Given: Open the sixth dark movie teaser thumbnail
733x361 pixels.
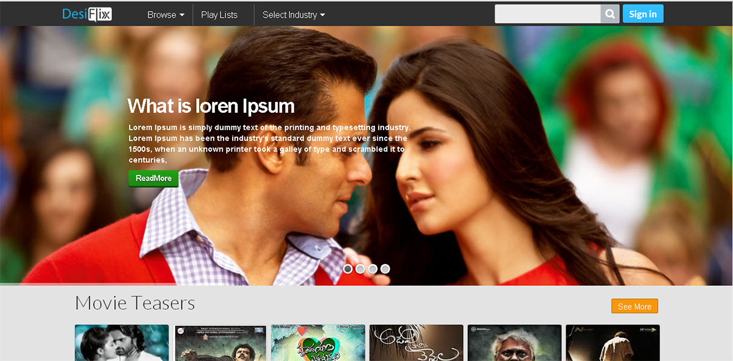Looking at the screenshot, I should tap(613, 343).
